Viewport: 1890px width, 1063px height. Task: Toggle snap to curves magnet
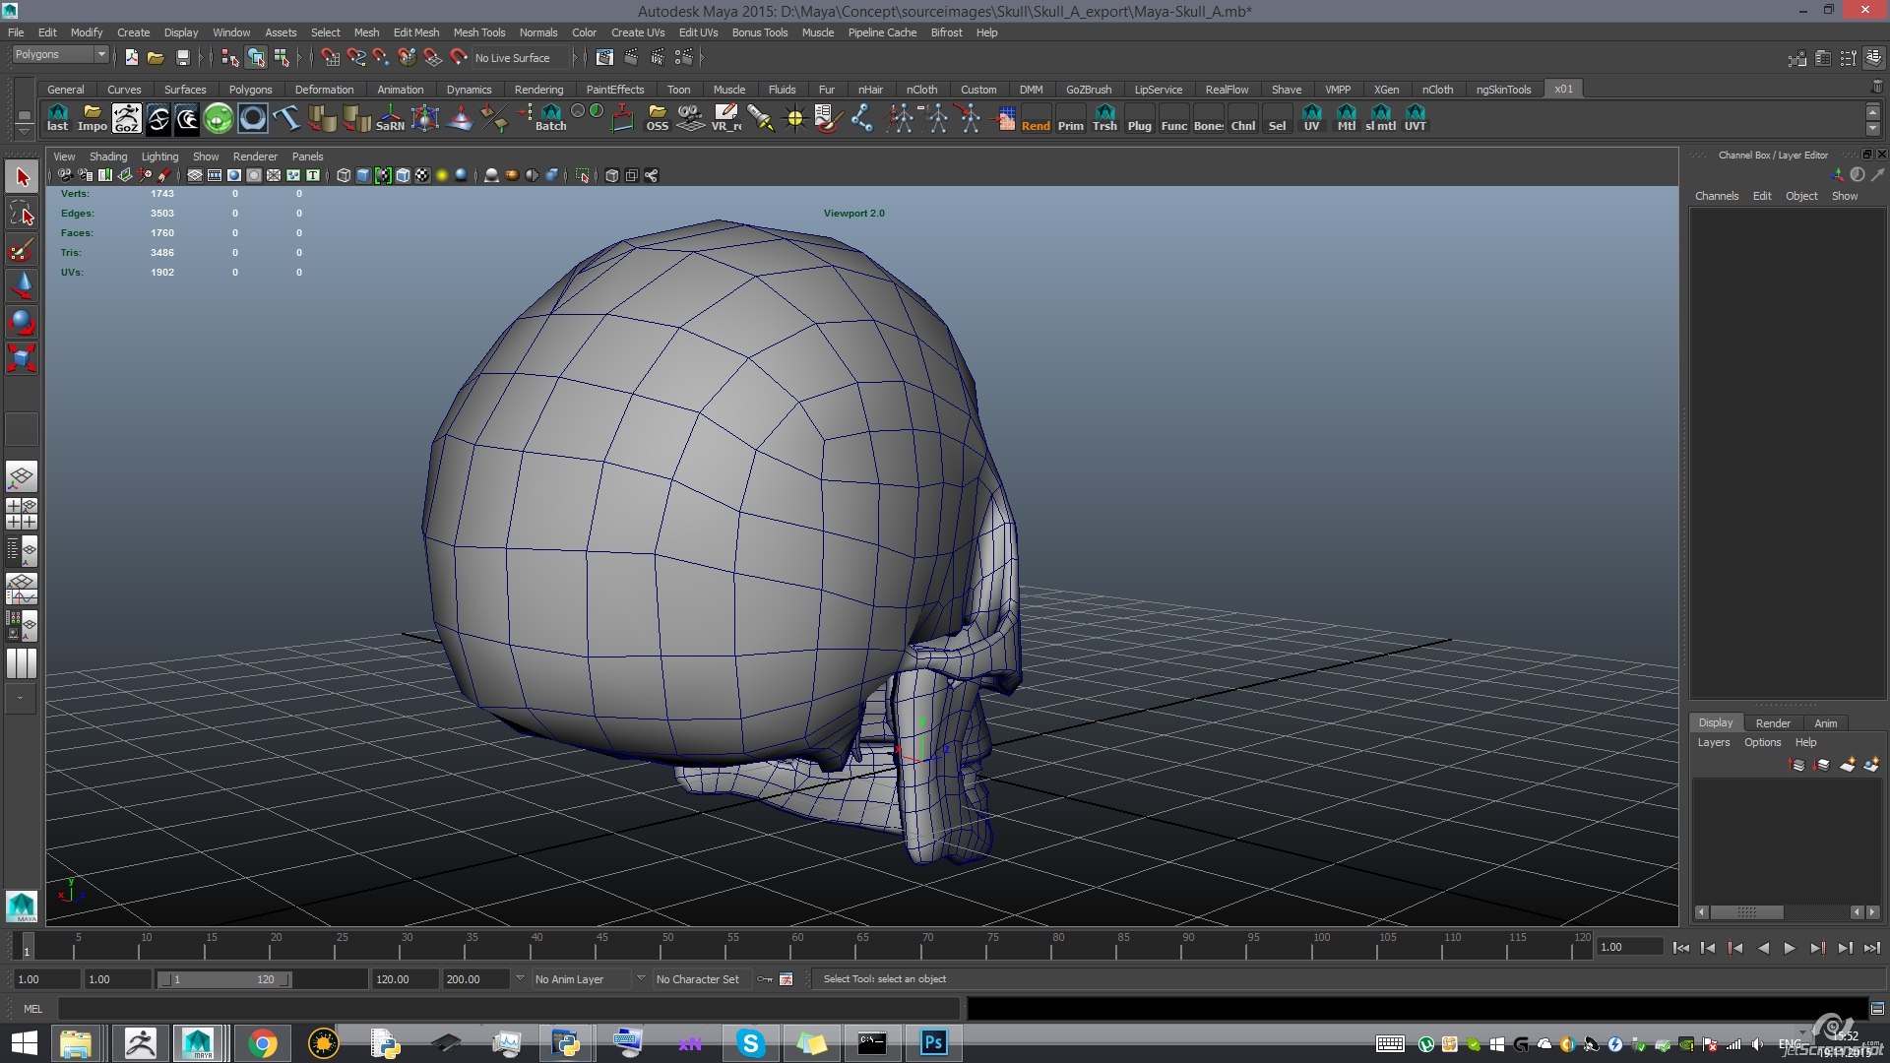355,58
